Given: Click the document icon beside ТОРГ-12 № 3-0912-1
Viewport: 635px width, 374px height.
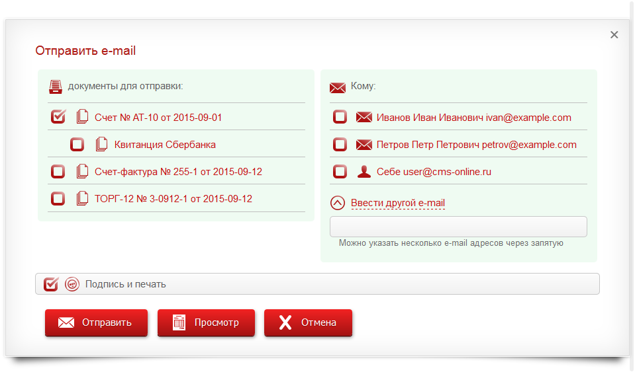Looking at the screenshot, I should [82, 198].
